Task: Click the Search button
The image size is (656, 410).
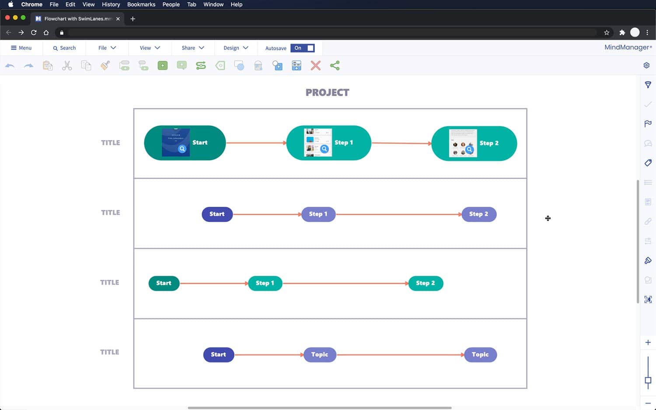Action: [64, 48]
